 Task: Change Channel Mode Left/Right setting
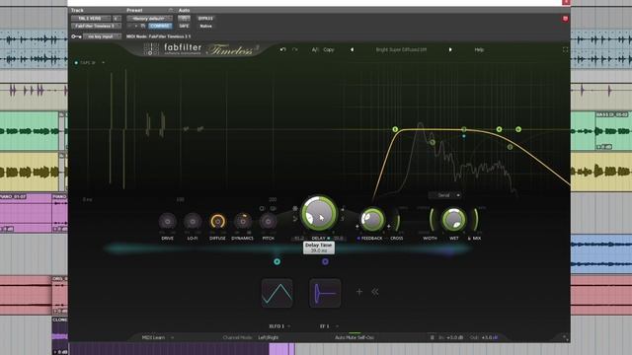[269, 337]
